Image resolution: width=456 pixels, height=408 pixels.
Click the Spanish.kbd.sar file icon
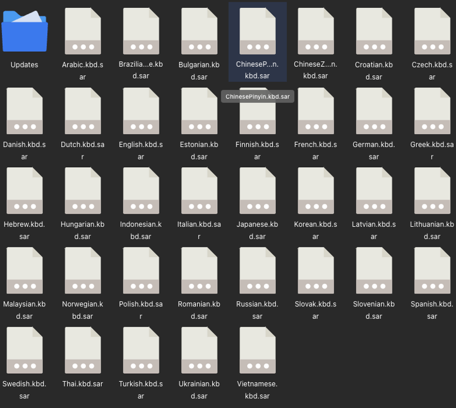(x=432, y=271)
